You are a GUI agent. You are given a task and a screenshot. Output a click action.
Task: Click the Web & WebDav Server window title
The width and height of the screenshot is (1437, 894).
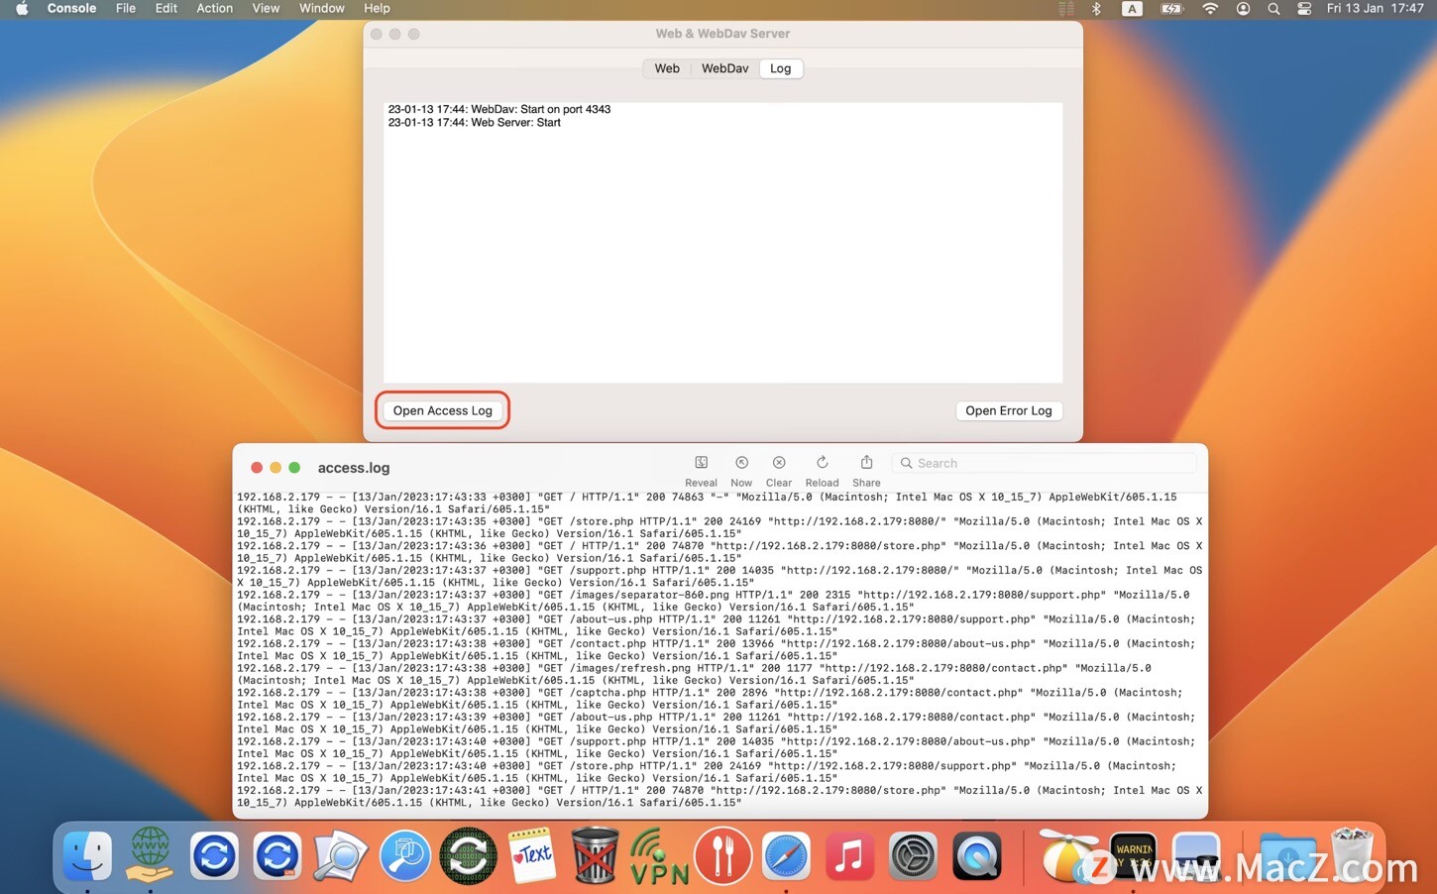(722, 34)
